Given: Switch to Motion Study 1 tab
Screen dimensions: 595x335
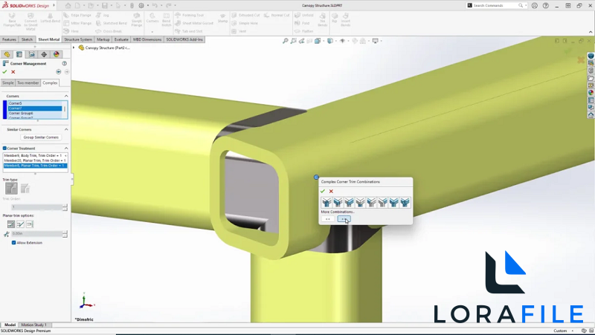Looking at the screenshot, I should 33,325.
